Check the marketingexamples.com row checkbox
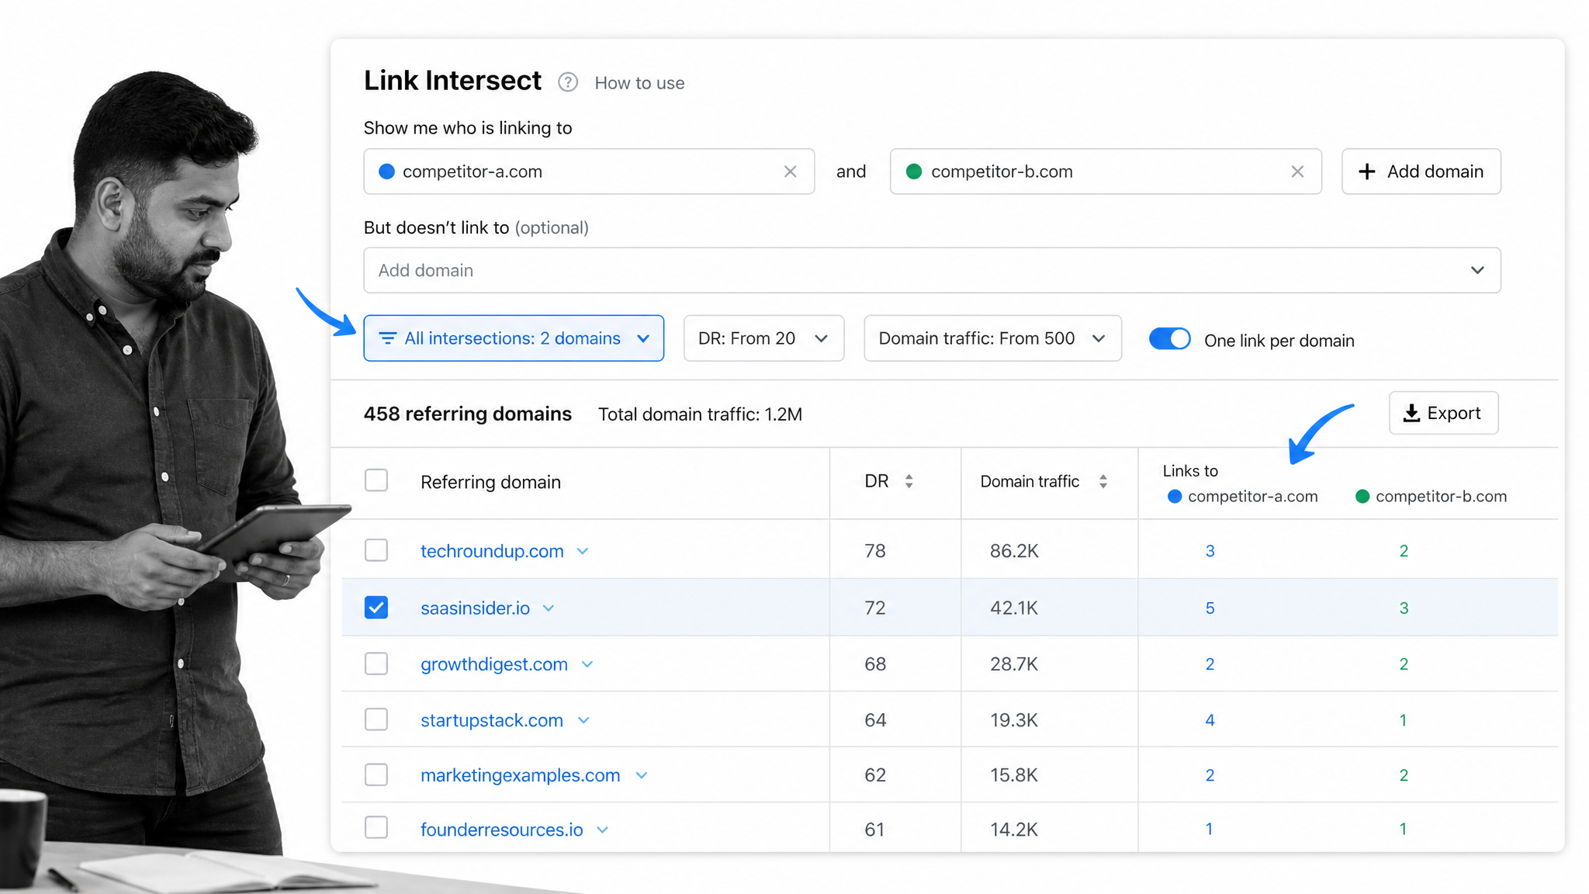Screen dimensions: 1589x894 pyautogui.click(x=376, y=774)
